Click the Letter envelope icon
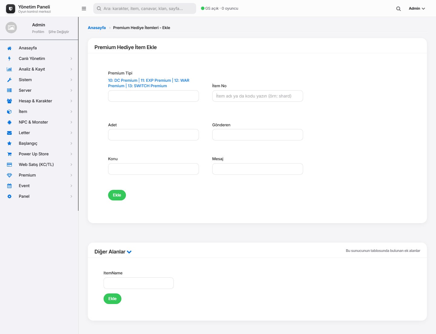The image size is (436, 334). pyautogui.click(x=9, y=133)
